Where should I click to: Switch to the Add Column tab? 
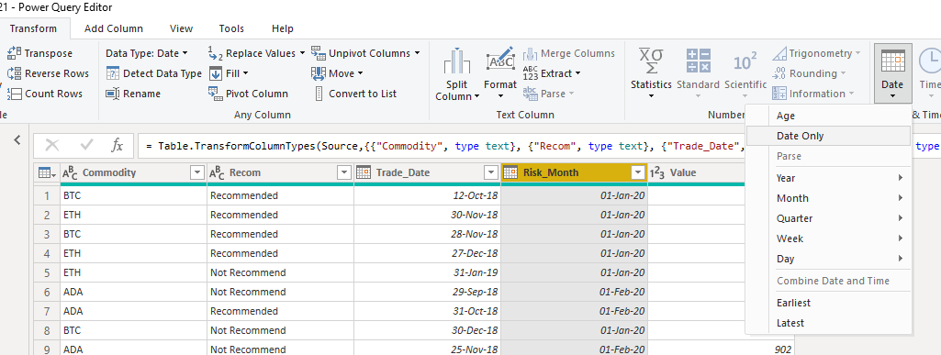click(x=114, y=28)
